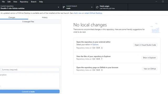Expand the Current repository dropdown

[x=30, y=7]
